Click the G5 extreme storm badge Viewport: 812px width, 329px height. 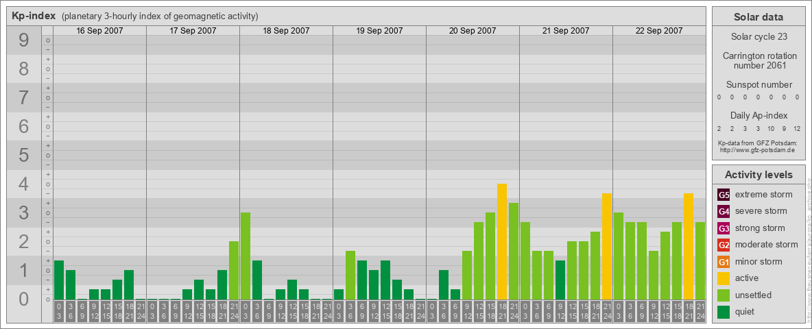coord(724,195)
